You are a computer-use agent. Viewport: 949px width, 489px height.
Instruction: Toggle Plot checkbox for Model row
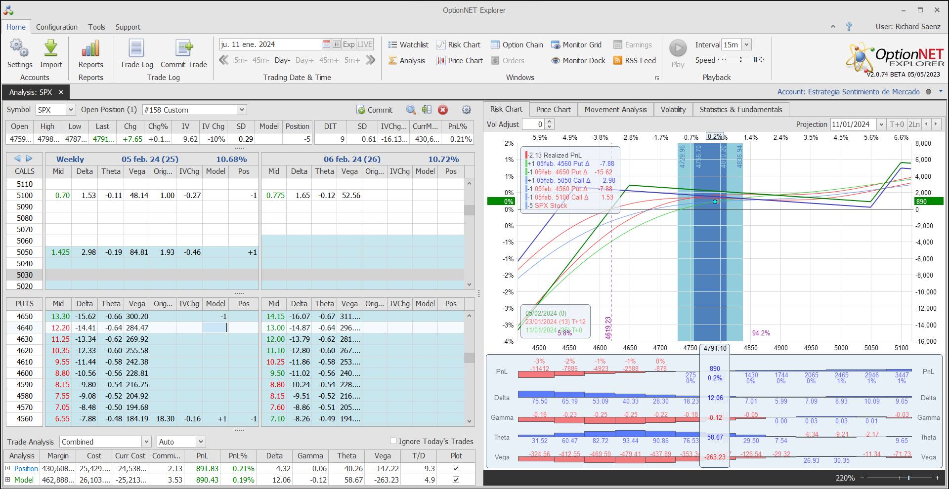pyautogui.click(x=456, y=480)
